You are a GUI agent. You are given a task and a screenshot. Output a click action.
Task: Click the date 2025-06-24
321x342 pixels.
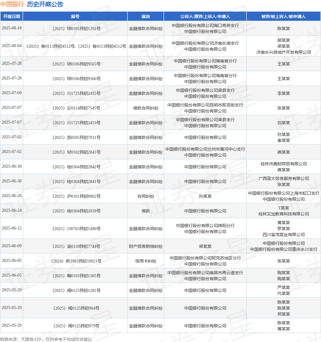tap(12, 211)
